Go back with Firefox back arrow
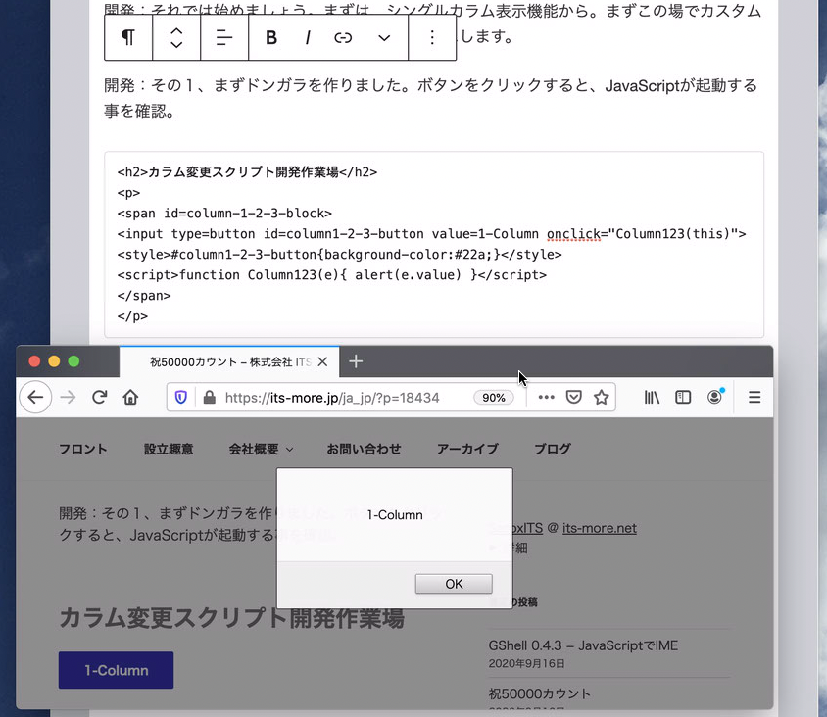The width and height of the screenshot is (827, 717). [x=35, y=398]
